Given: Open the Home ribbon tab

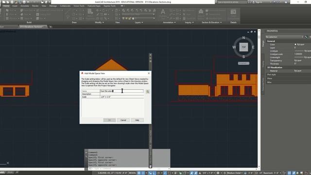Looking at the screenshot, I should (x=6, y=6).
